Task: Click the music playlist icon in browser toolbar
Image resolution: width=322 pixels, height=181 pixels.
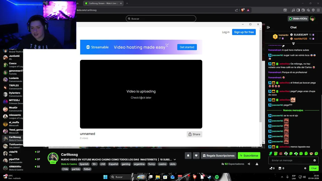Action: 293,10
